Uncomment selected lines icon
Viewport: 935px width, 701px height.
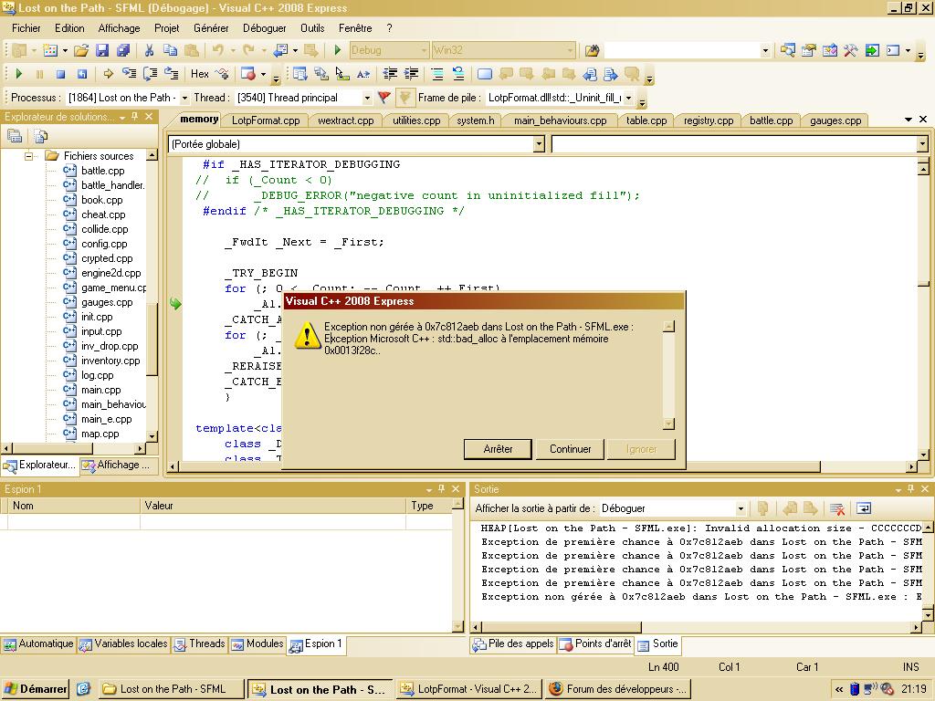coord(458,74)
